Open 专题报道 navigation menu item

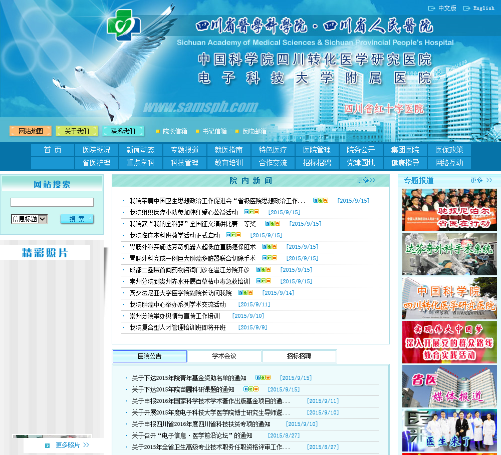[x=184, y=150]
